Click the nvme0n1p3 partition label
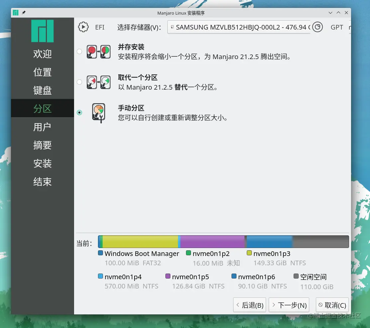Viewport: 370px width, 328px height. (272, 254)
